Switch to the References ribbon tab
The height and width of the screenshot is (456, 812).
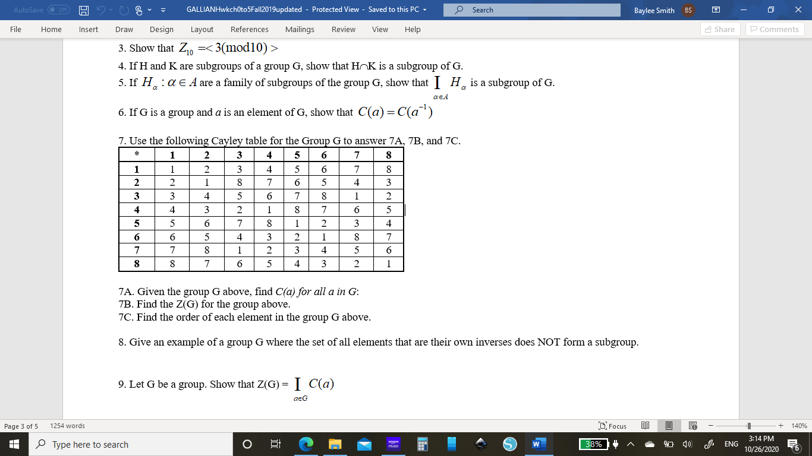[250, 29]
